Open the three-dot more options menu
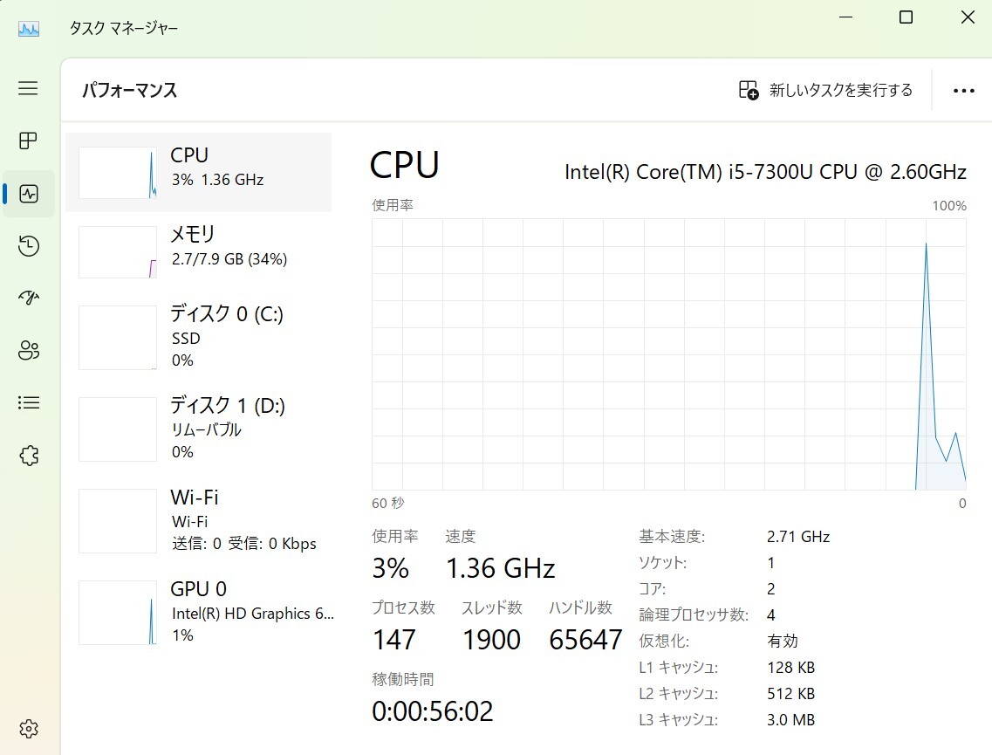992x755 pixels. [x=963, y=91]
